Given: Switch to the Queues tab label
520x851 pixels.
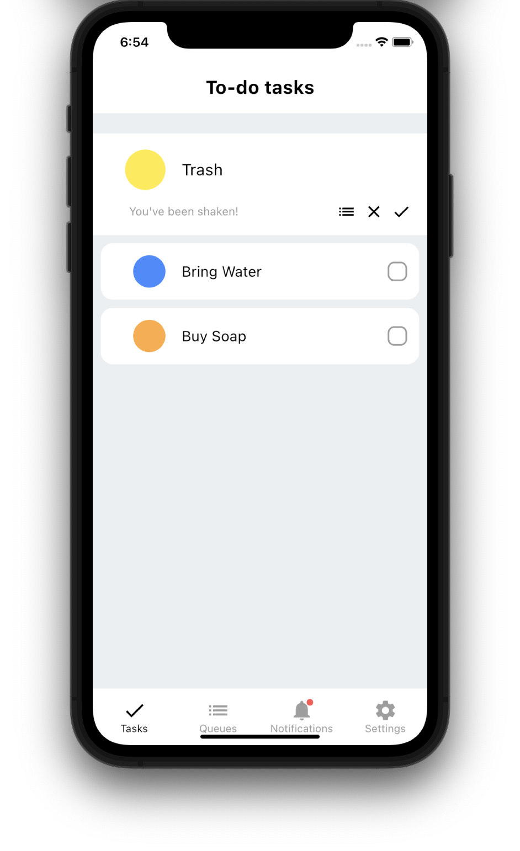Looking at the screenshot, I should pyautogui.click(x=218, y=729).
